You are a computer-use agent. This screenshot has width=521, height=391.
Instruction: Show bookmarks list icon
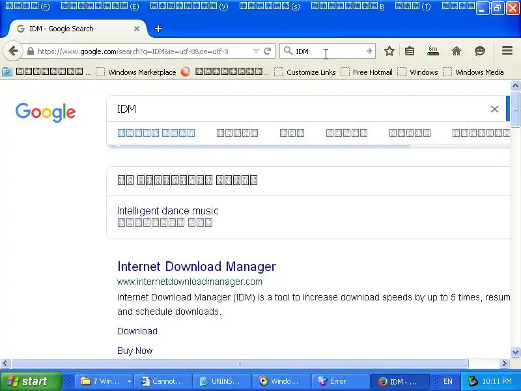[410, 51]
